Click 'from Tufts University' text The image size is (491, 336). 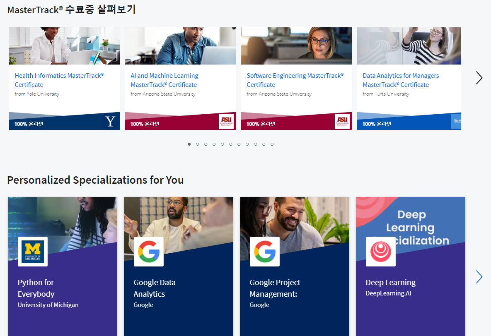(386, 94)
